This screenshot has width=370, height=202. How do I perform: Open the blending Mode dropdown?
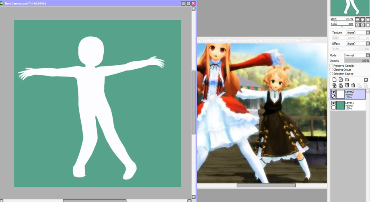tap(357, 55)
